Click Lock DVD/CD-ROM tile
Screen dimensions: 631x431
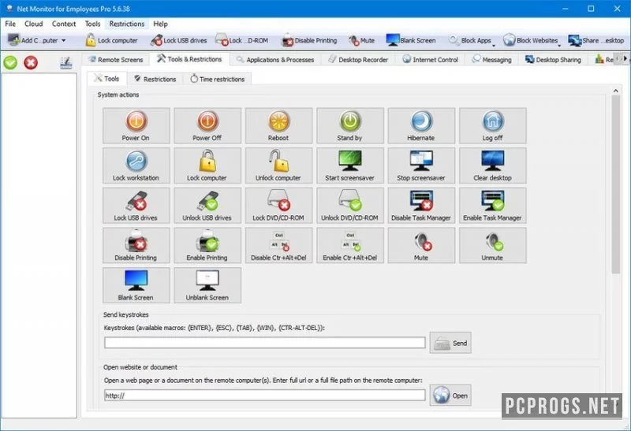[278, 205]
